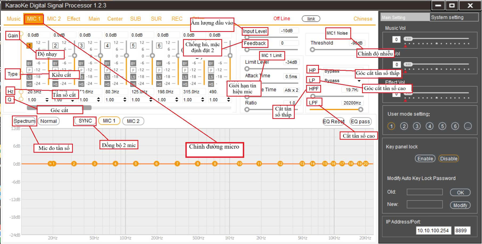Screen dimensions: 482x244
Task: Select EQ band 3 number box
Action: 81,46
